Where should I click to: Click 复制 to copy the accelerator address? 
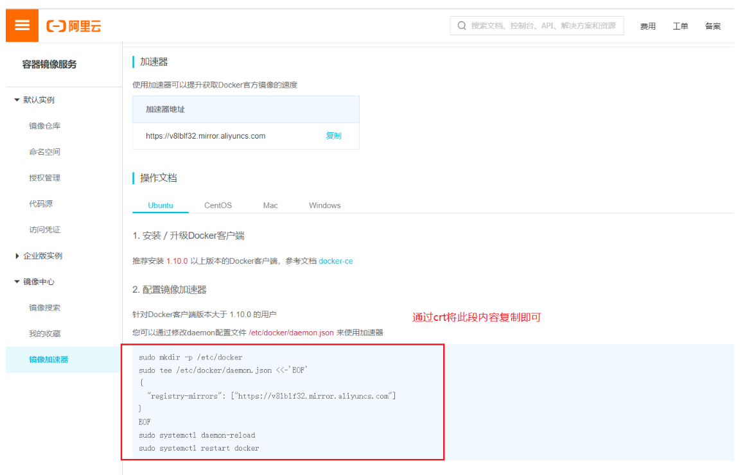pos(333,135)
